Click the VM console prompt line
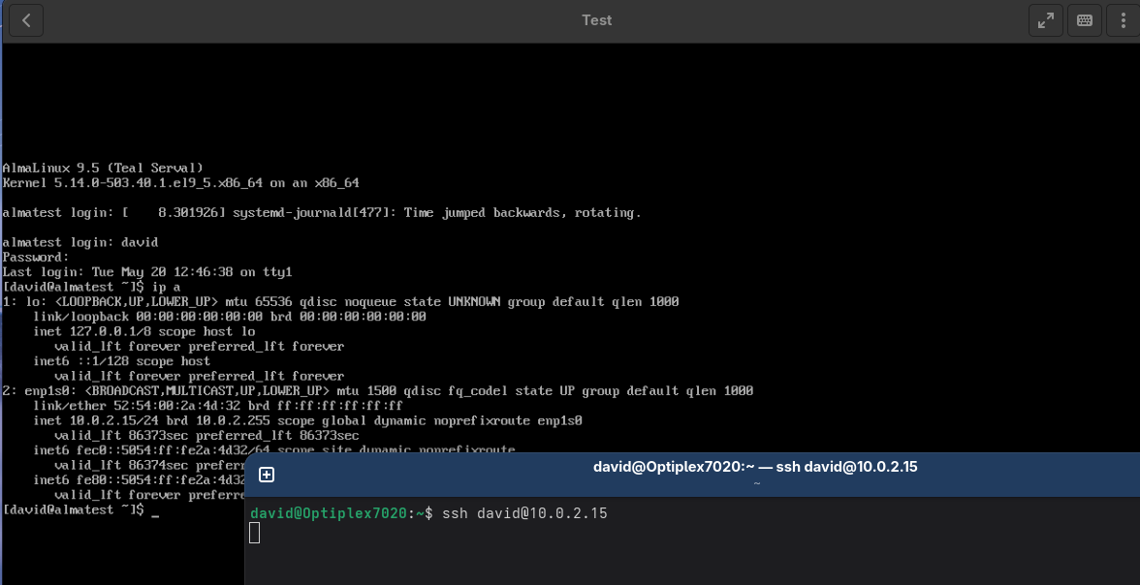1140x585 pixels. click(80, 510)
